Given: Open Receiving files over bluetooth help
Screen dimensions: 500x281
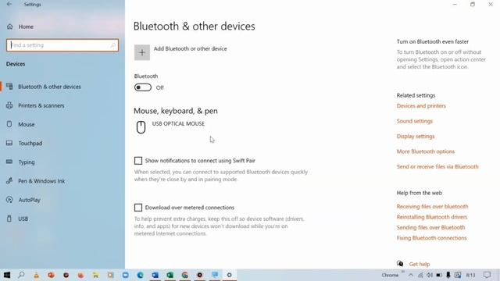Looking at the screenshot, I should (432, 206).
